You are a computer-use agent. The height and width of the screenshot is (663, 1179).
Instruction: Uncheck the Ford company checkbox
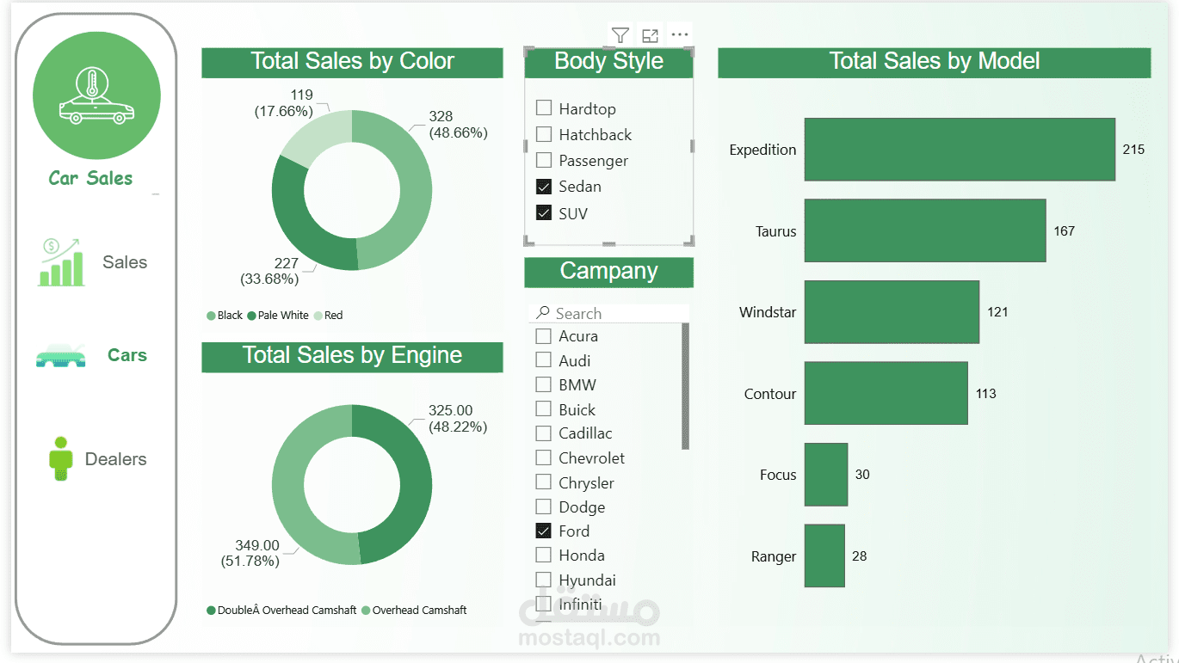pos(544,531)
